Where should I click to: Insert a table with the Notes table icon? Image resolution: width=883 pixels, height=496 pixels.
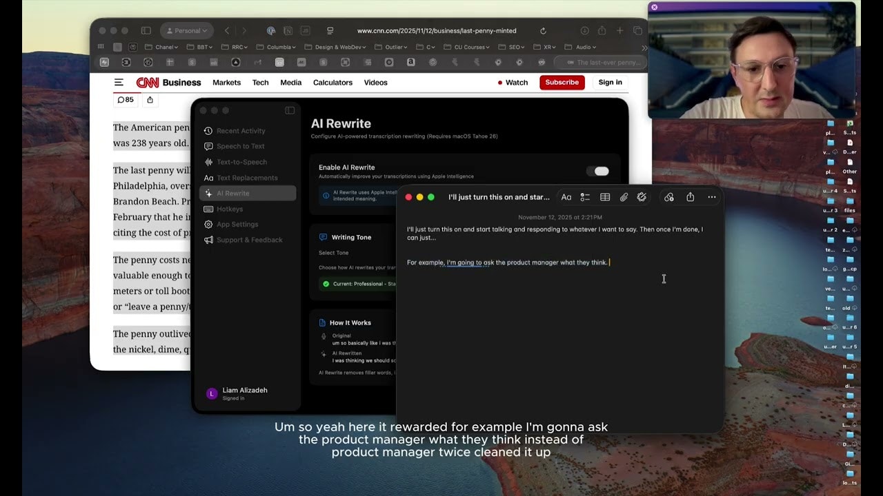tap(605, 197)
